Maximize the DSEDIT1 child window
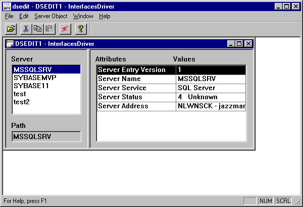Viewport: 303px width, 207px height. tap(239, 44)
